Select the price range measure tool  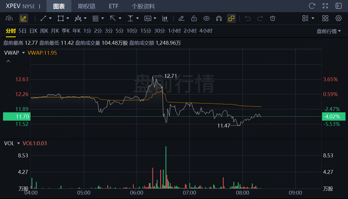pyautogui.click(x=130, y=18)
